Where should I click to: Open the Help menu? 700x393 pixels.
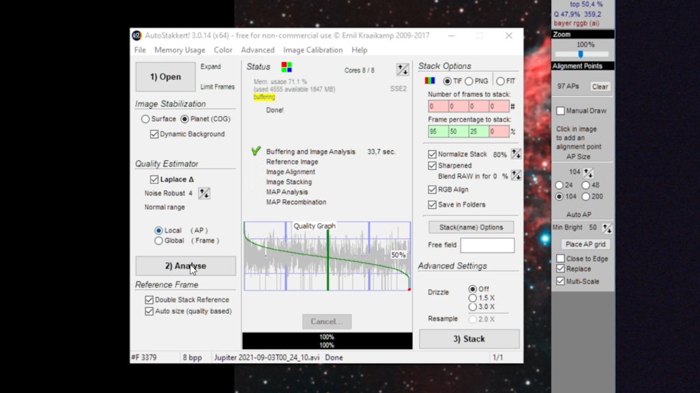[360, 50]
